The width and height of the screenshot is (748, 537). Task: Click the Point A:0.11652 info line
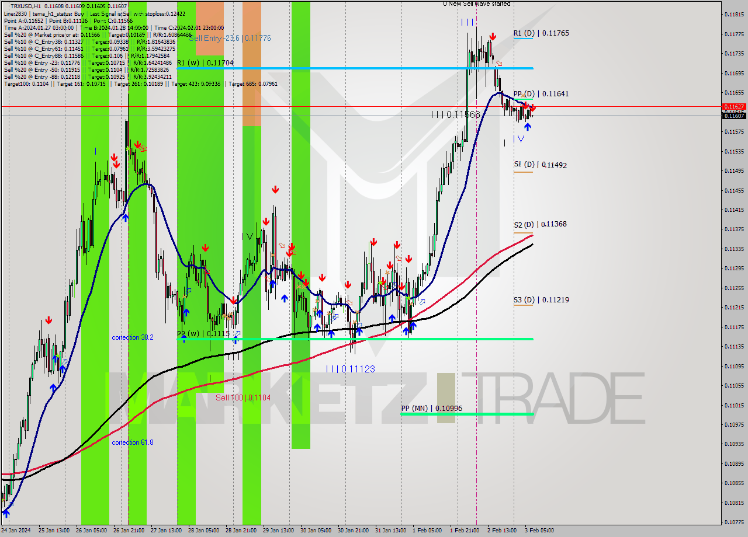pos(68,20)
